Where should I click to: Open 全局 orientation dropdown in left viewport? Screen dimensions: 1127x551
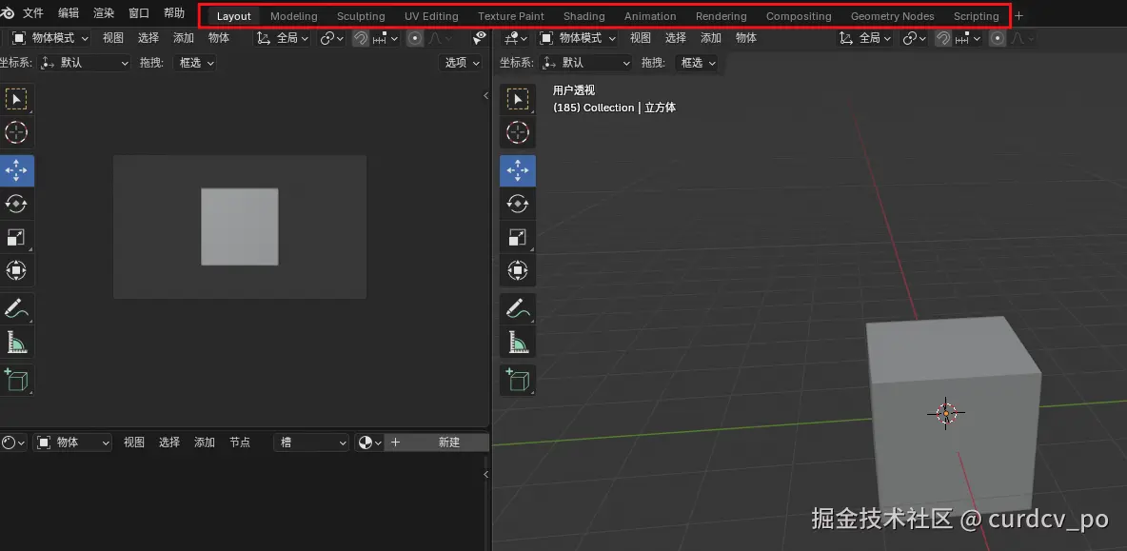tap(284, 38)
